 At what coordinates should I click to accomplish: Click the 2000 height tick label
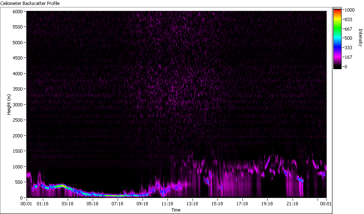(17, 136)
